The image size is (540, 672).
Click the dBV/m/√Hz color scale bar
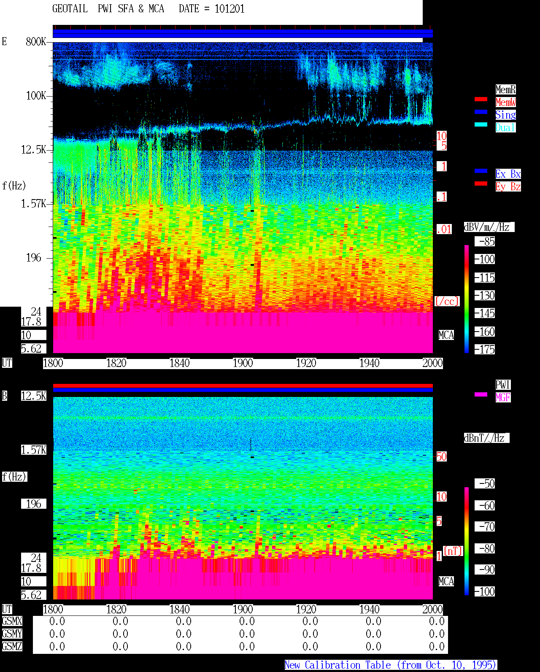point(467,299)
